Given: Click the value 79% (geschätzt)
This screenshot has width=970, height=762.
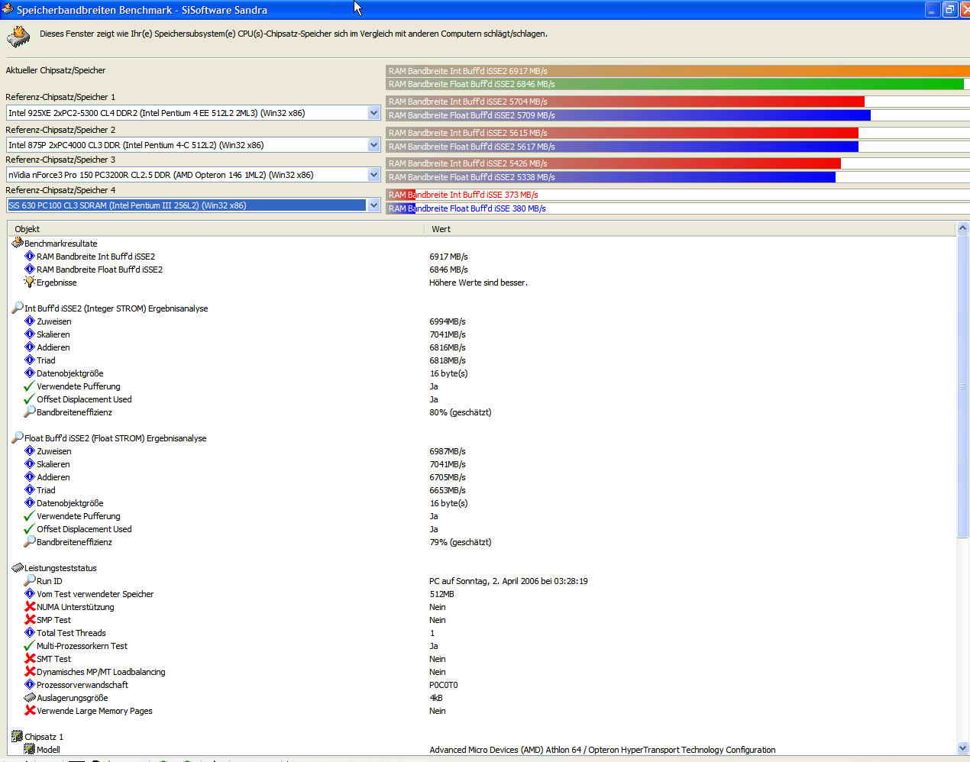Looking at the screenshot, I should tap(461, 542).
